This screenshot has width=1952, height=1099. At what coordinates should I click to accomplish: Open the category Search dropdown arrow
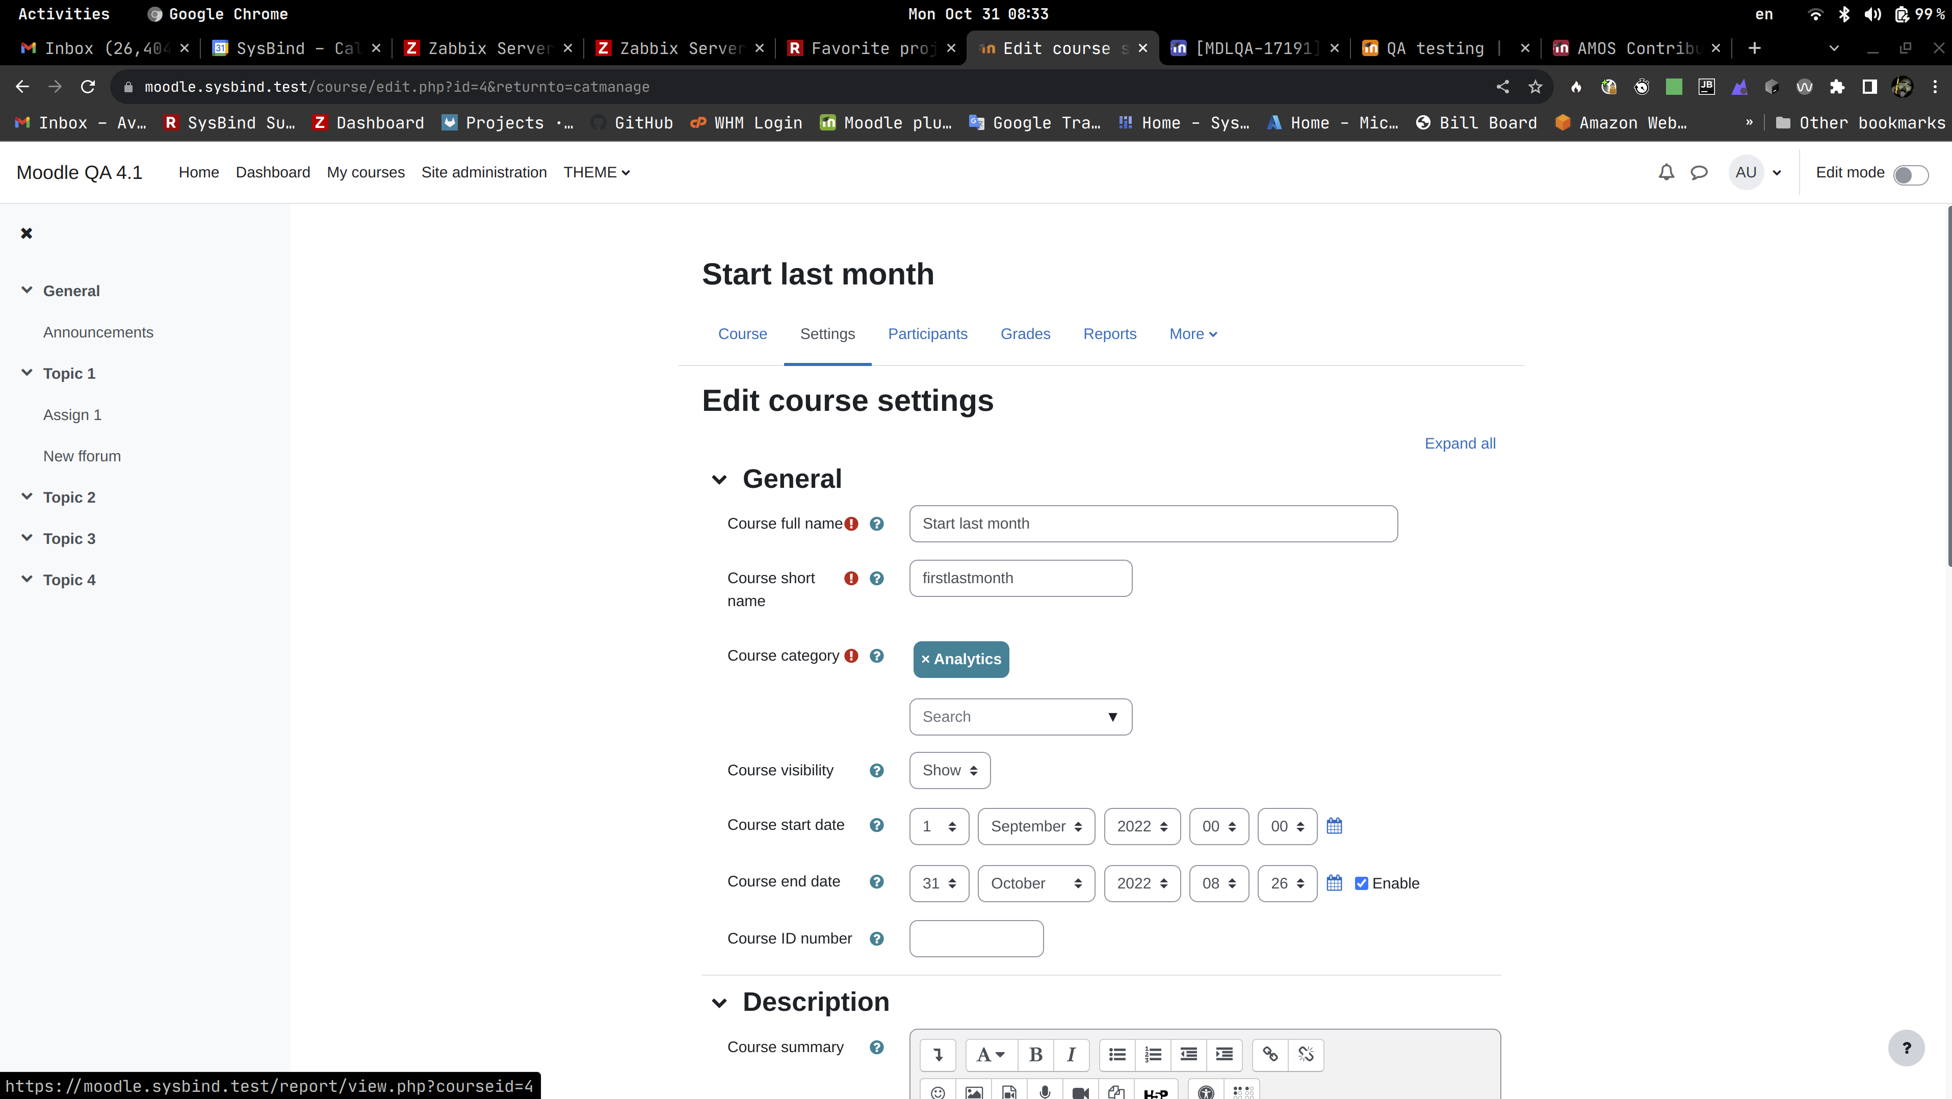pos(1112,717)
